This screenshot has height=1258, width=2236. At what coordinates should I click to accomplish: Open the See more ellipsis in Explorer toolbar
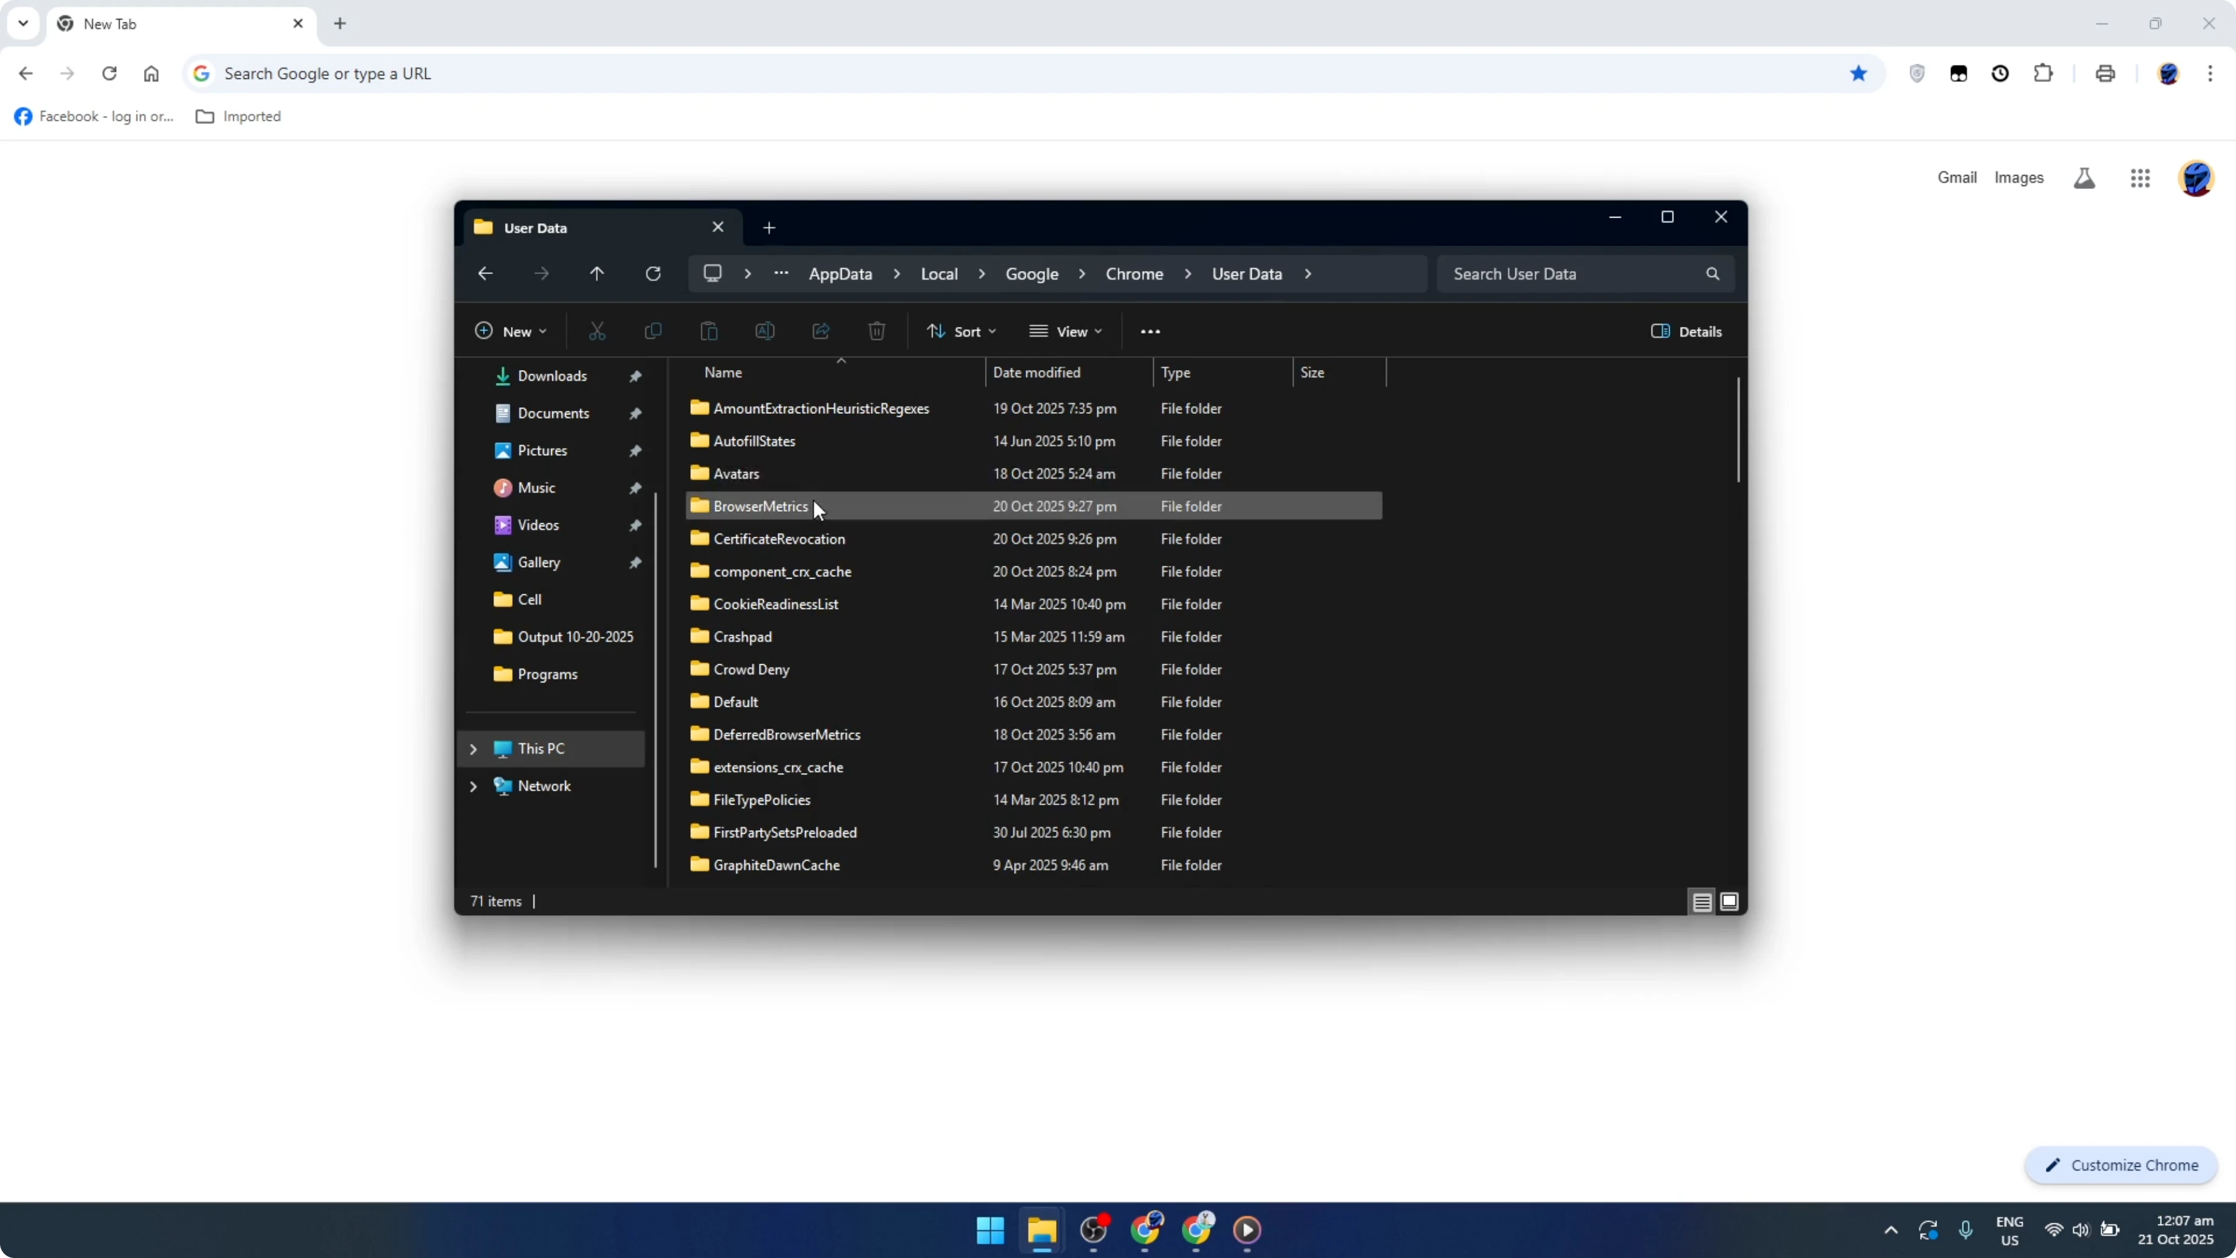(1150, 332)
